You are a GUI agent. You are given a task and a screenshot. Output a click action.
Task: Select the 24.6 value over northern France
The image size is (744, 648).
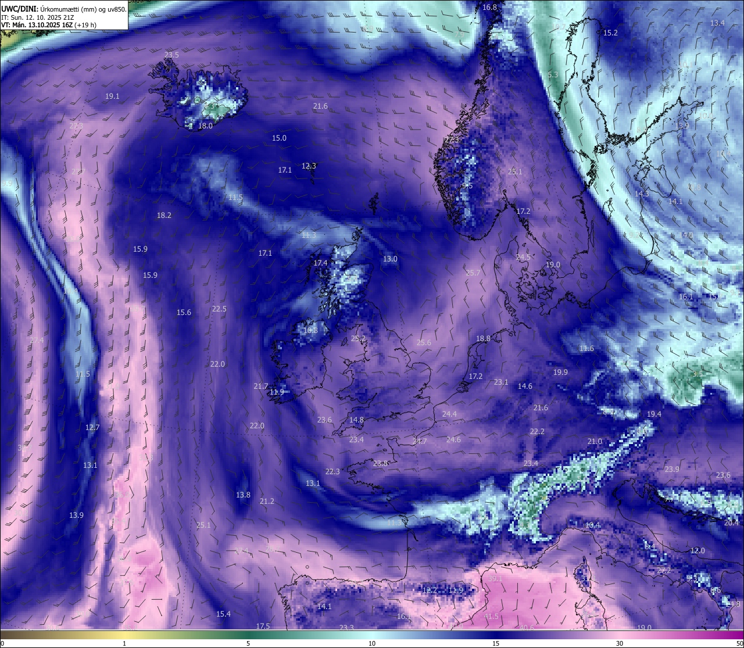coord(453,440)
